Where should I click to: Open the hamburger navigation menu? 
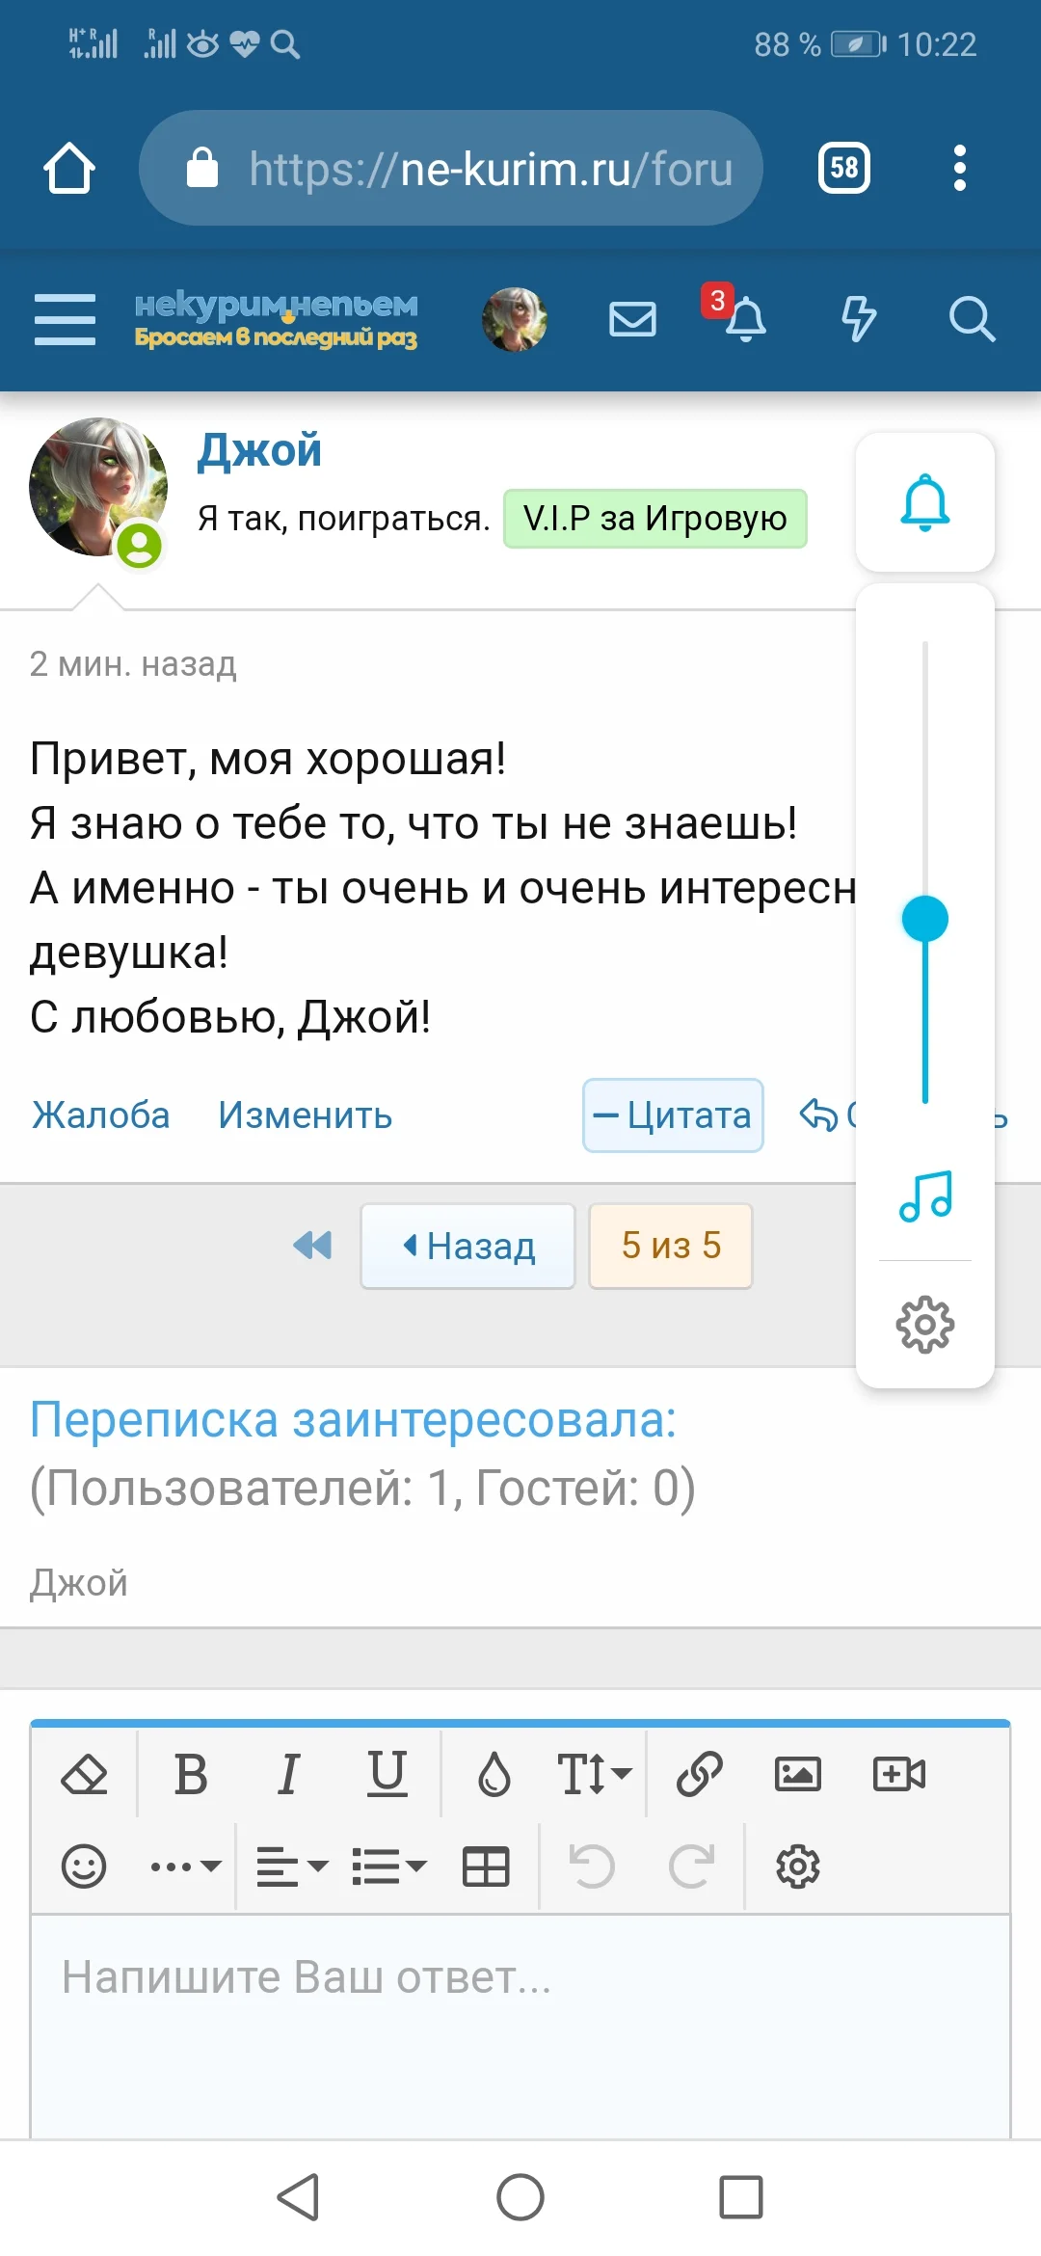point(64,321)
